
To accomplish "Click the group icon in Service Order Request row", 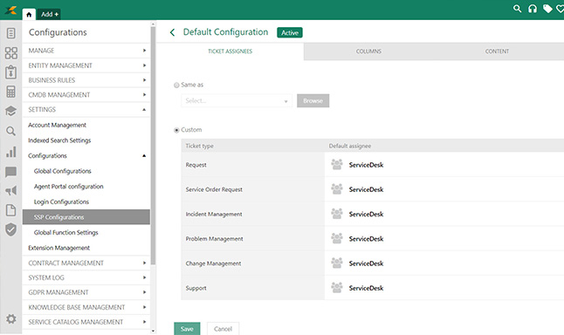I will click(337, 189).
